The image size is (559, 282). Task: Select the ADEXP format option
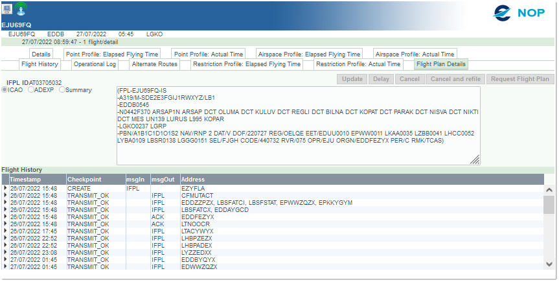[x=30, y=90]
